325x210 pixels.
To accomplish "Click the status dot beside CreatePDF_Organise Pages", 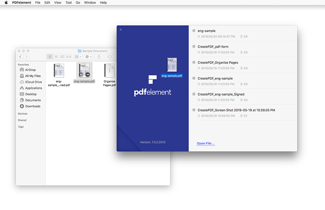I will 194,62.
